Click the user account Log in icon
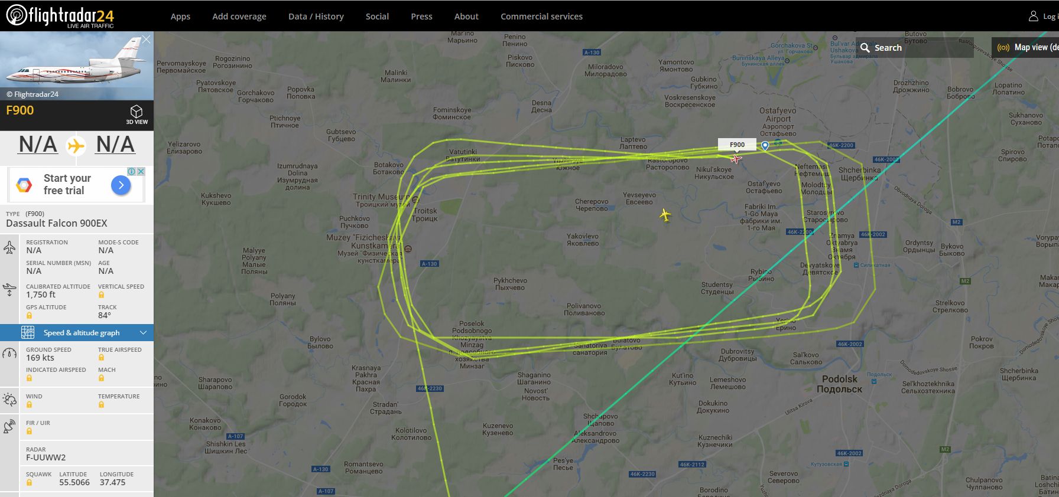This screenshot has height=497, width=1059. 1033,17
